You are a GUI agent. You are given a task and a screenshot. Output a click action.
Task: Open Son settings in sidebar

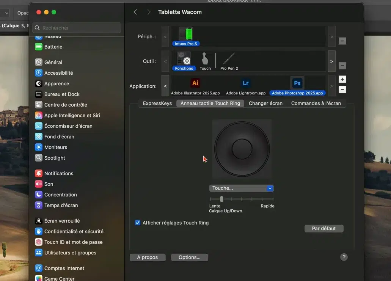[44, 184]
